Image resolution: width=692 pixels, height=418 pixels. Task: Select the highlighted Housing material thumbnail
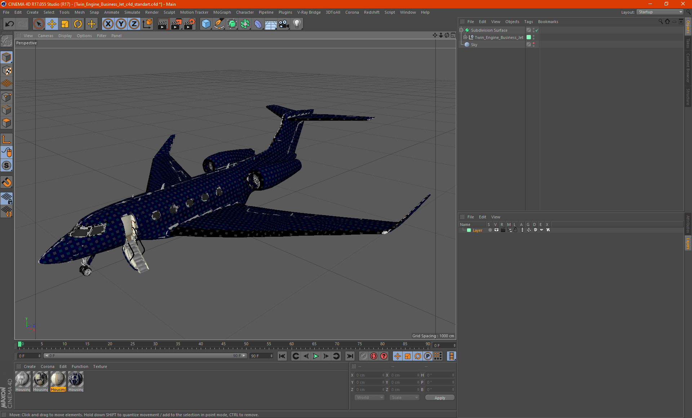pos(58,381)
